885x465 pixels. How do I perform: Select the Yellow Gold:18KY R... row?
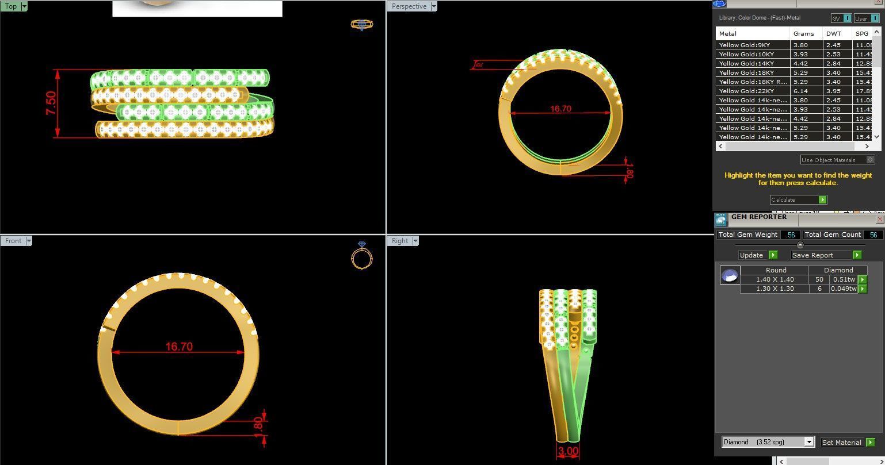point(794,82)
